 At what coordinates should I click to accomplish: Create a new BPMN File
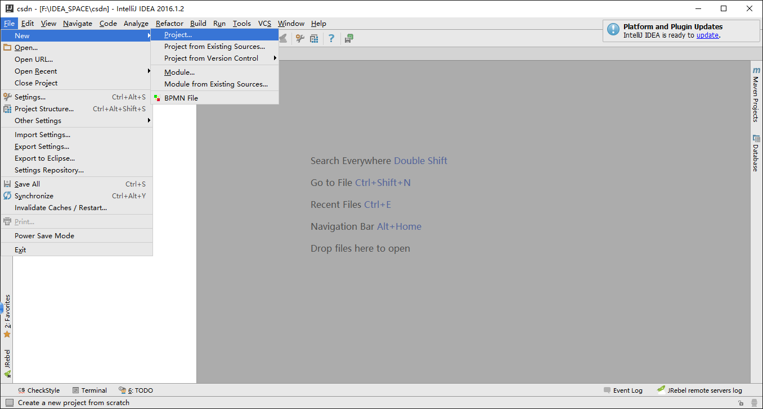point(214,98)
